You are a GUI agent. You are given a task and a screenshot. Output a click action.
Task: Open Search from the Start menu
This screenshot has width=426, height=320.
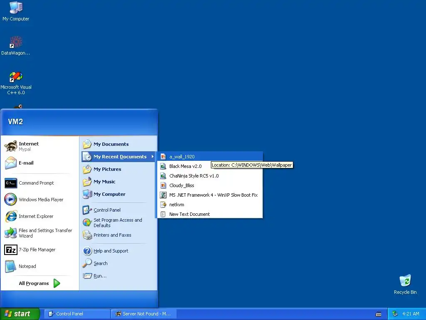pos(118,263)
